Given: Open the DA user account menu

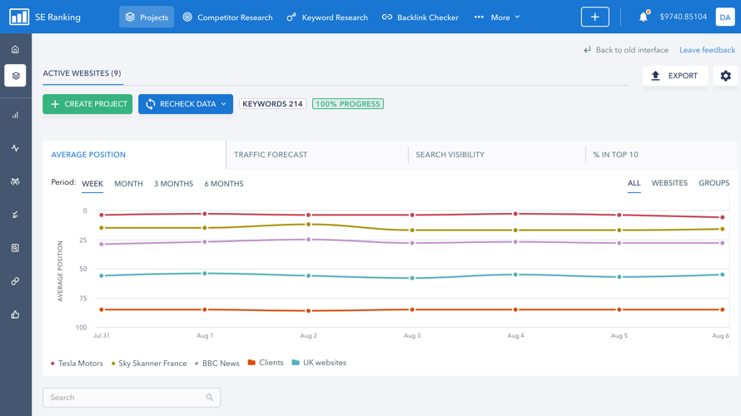Looking at the screenshot, I should [724, 17].
